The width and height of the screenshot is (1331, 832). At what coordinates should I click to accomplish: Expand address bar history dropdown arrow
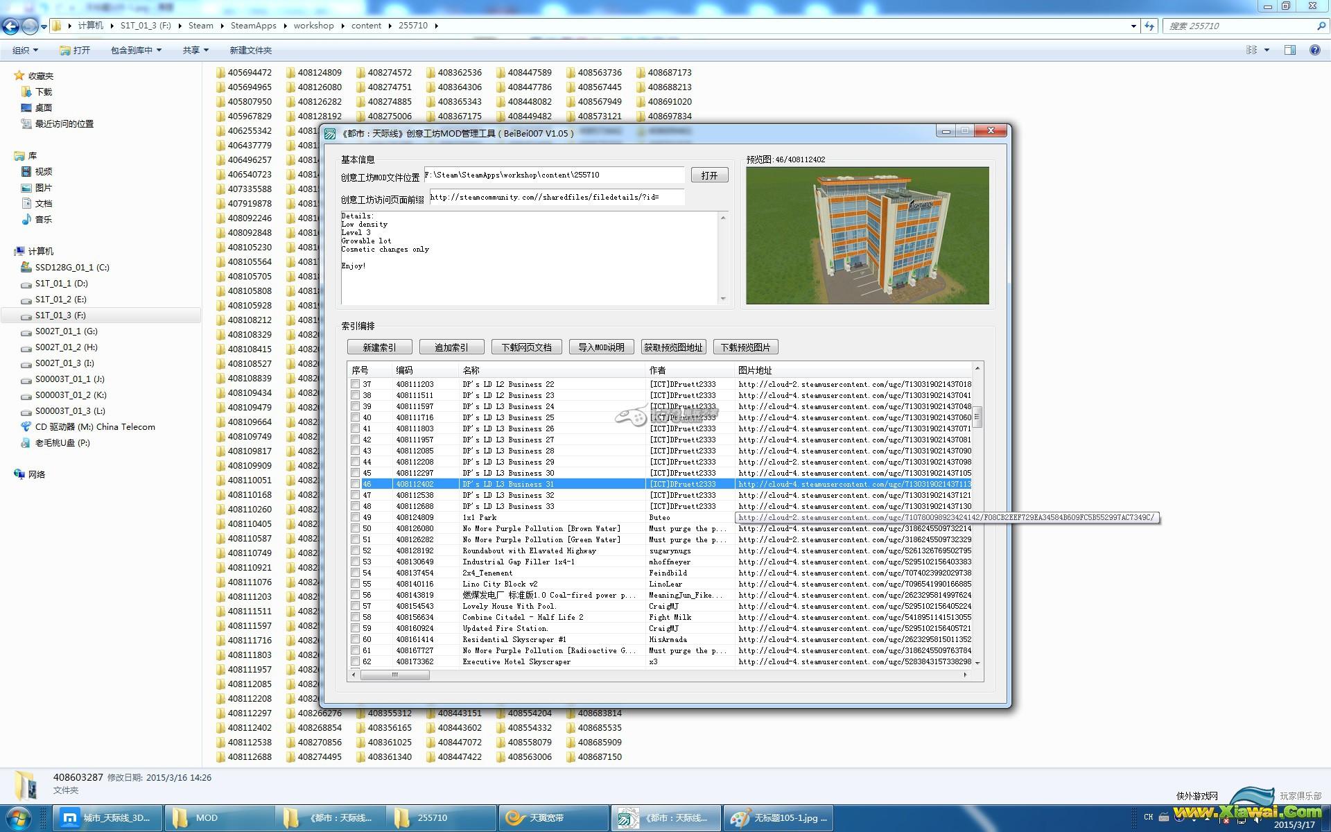pos(1133,26)
